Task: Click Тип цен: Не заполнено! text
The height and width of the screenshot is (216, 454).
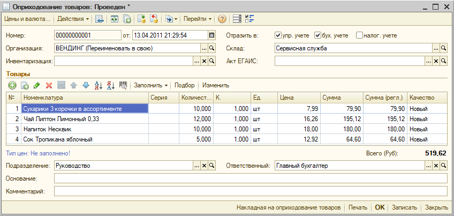Action: click(x=38, y=153)
